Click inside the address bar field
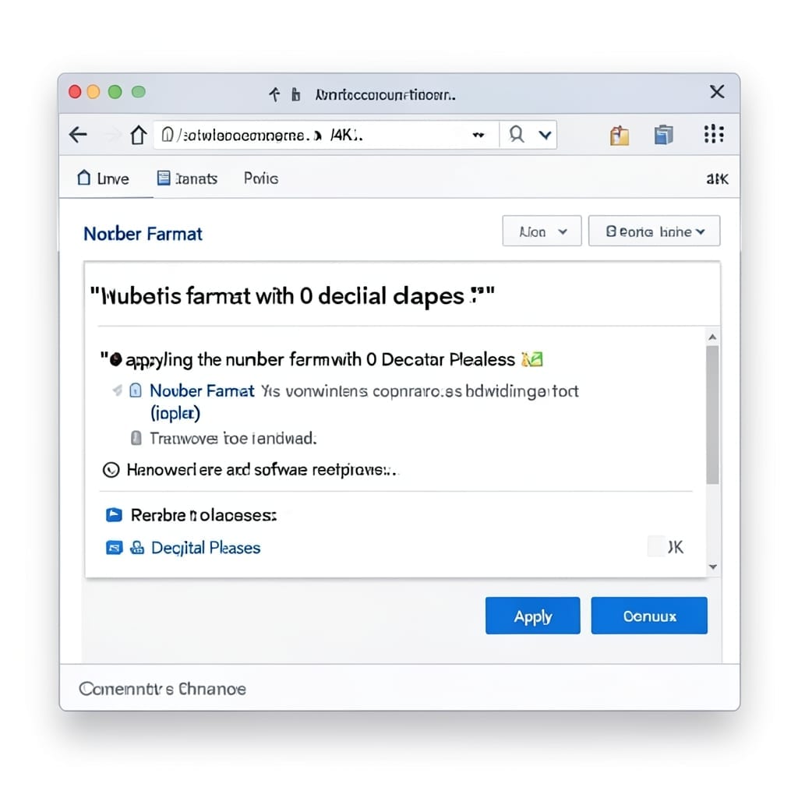This screenshot has width=798, height=798. [326, 135]
